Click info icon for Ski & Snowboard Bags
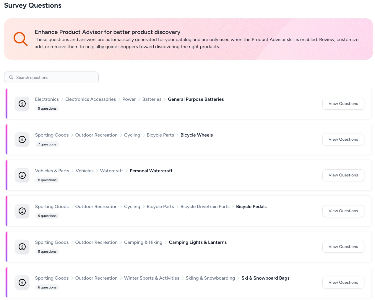The height and width of the screenshot is (300, 375). [x=22, y=283]
